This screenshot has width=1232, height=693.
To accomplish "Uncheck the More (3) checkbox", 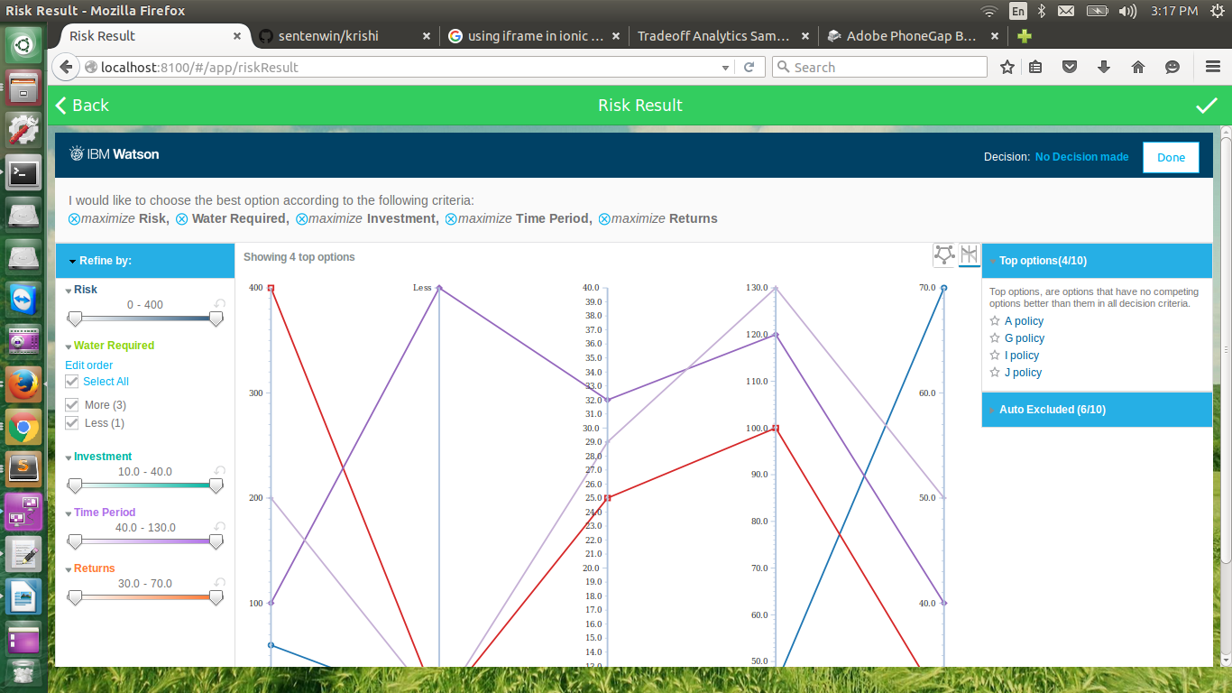I will click(72, 405).
